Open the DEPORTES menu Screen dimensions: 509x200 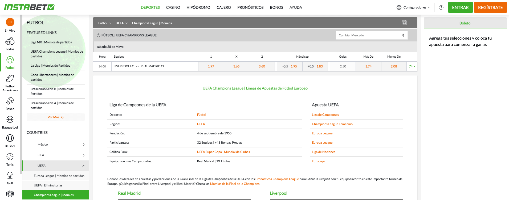click(x=150, y=7)
